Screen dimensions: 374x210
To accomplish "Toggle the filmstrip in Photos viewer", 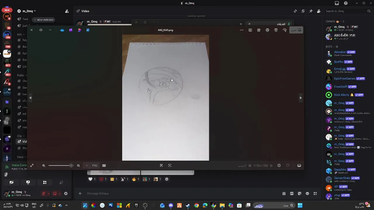I will pyautogui.click(x=299, y=166).
